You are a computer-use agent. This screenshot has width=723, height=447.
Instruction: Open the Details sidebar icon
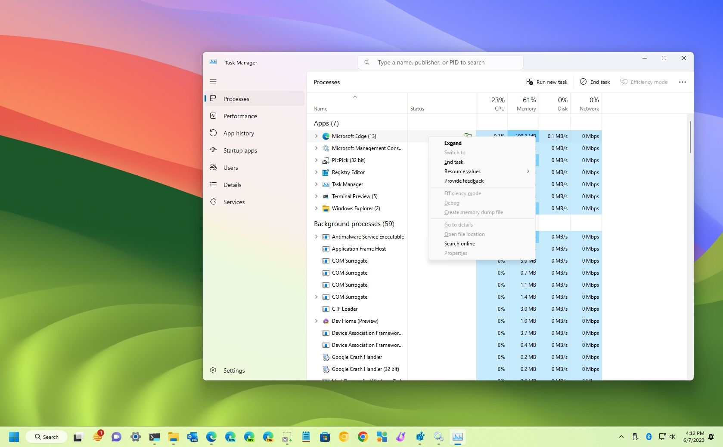click(214, 184)
